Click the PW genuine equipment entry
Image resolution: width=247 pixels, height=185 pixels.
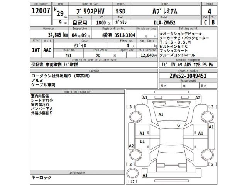tap(211, 64)
